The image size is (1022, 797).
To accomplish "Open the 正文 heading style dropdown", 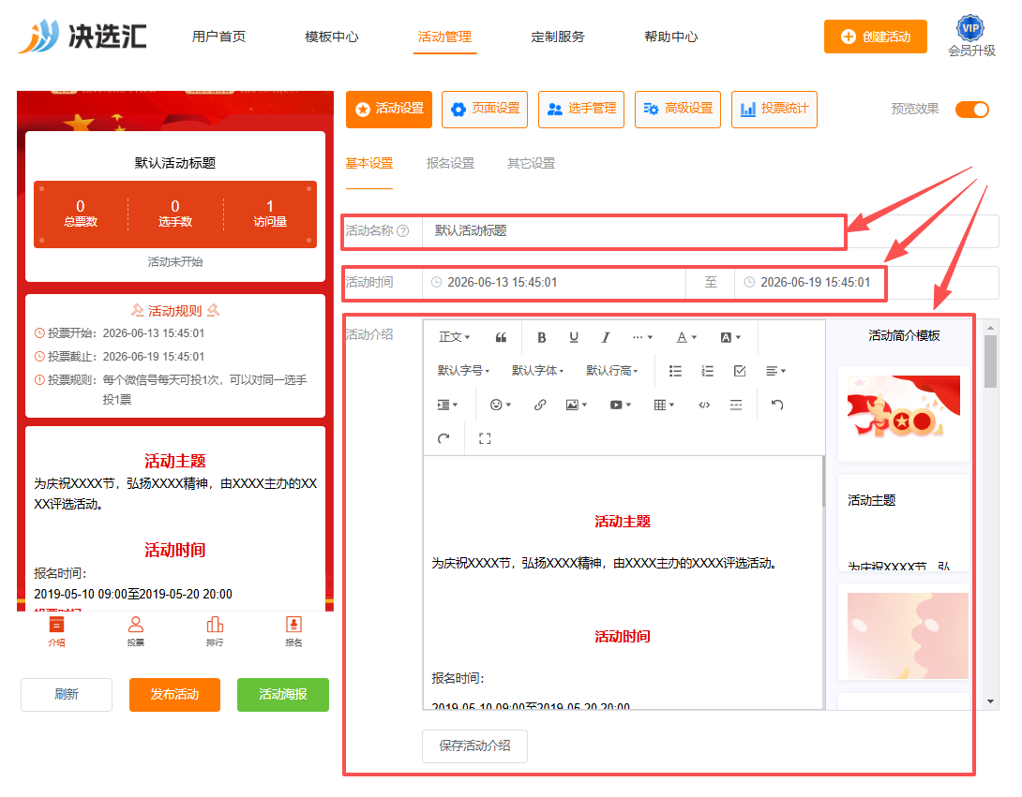I will tap(455, 337).
